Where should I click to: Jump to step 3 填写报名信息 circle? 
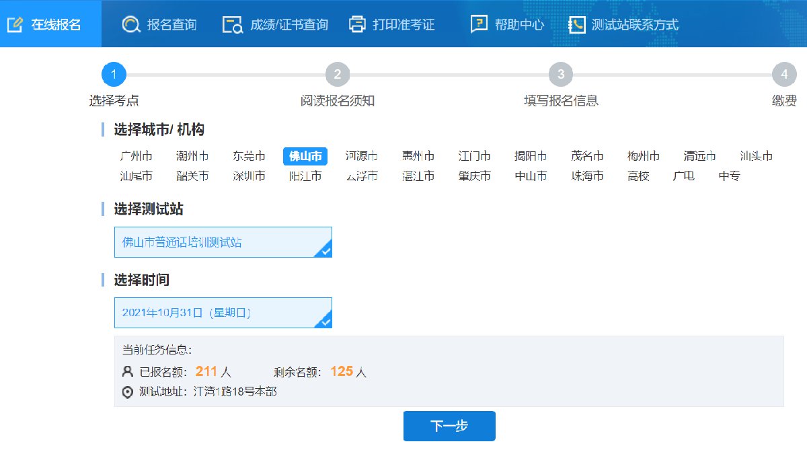point(561,75)
